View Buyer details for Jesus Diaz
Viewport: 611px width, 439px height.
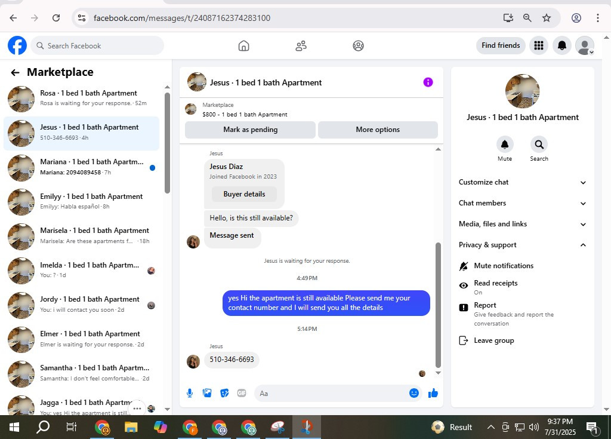244,194
